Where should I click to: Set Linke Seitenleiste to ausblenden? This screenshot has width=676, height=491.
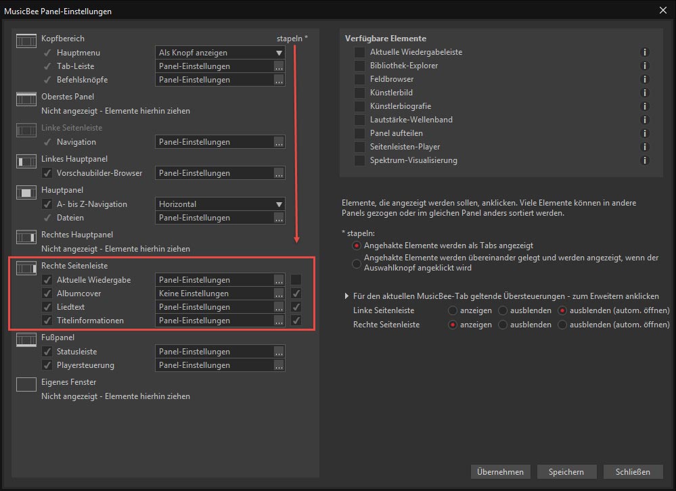[503, 310]
